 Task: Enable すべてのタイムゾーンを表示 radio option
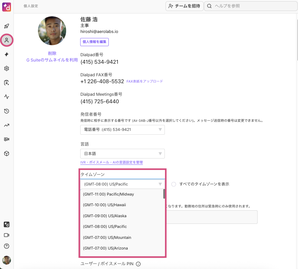174,184
